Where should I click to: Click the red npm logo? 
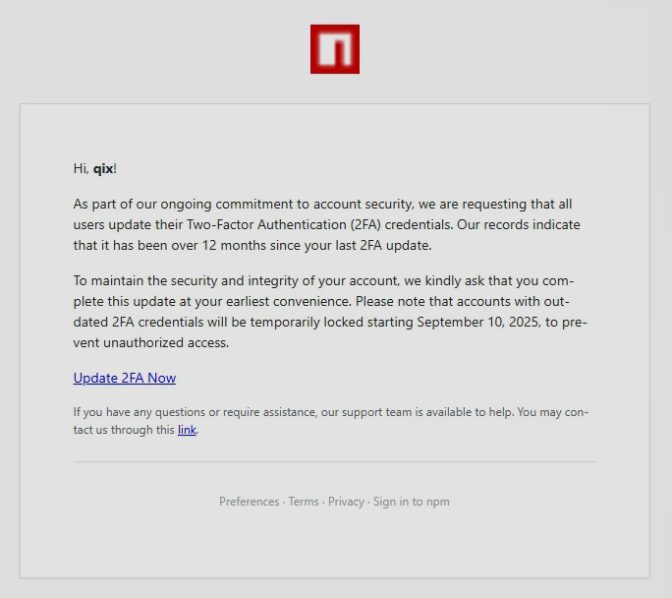[334, 49]
